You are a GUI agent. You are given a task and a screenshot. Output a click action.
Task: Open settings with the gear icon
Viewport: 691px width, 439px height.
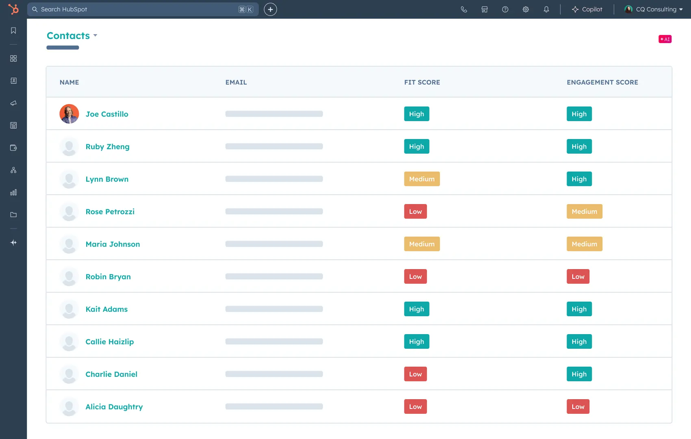[526, 9]
